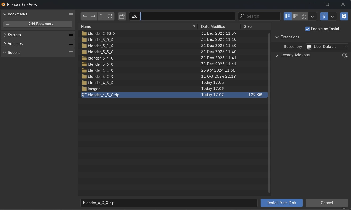The image size is (351, 210).
Task: Select the blender_2_93_X folder
Action: tap(174, 34)
